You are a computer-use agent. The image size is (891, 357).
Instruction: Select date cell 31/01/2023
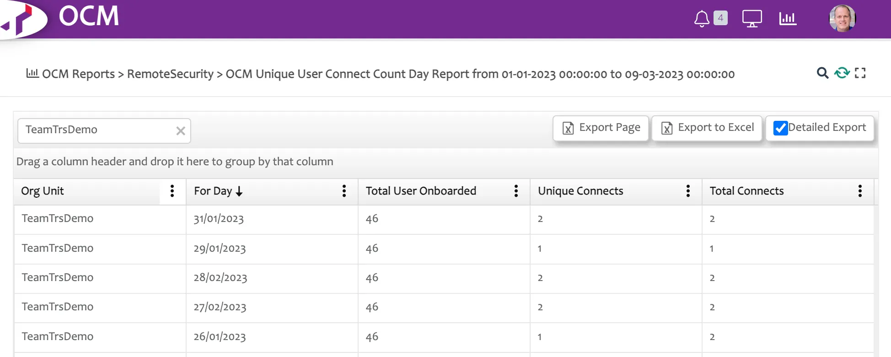coord(219,219)
